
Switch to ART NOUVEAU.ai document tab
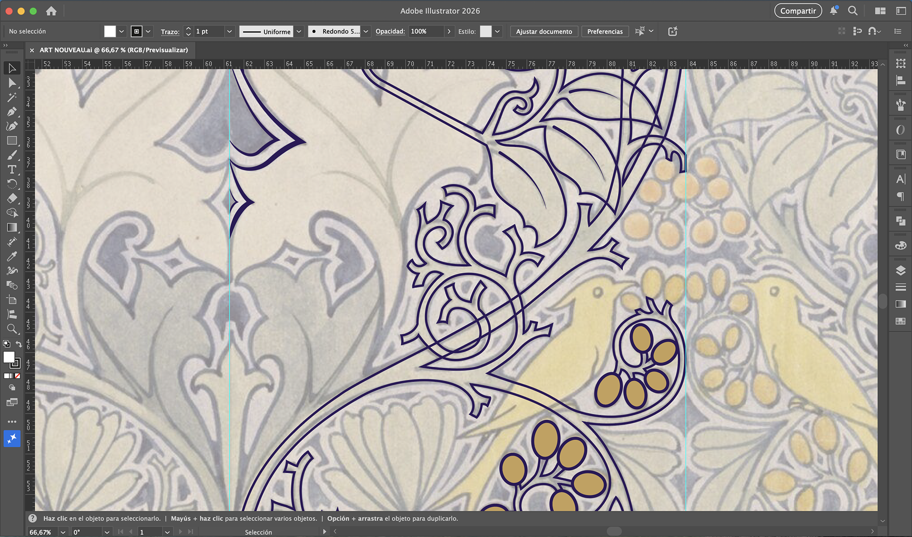(x=114, y=50)
